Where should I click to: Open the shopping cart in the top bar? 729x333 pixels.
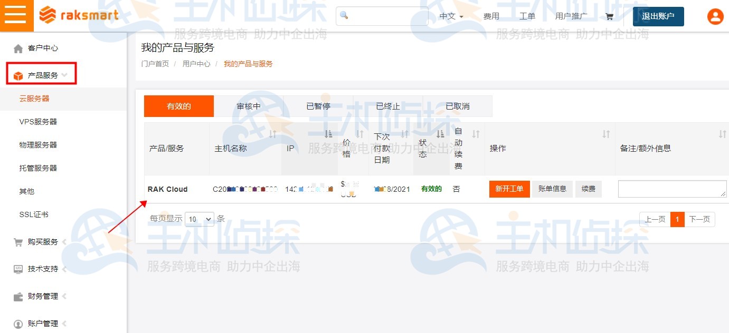pyautogui.click(x=609, y=16)
